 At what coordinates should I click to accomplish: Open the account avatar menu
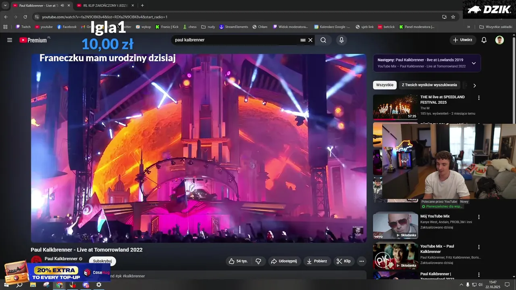pos(499,40)
